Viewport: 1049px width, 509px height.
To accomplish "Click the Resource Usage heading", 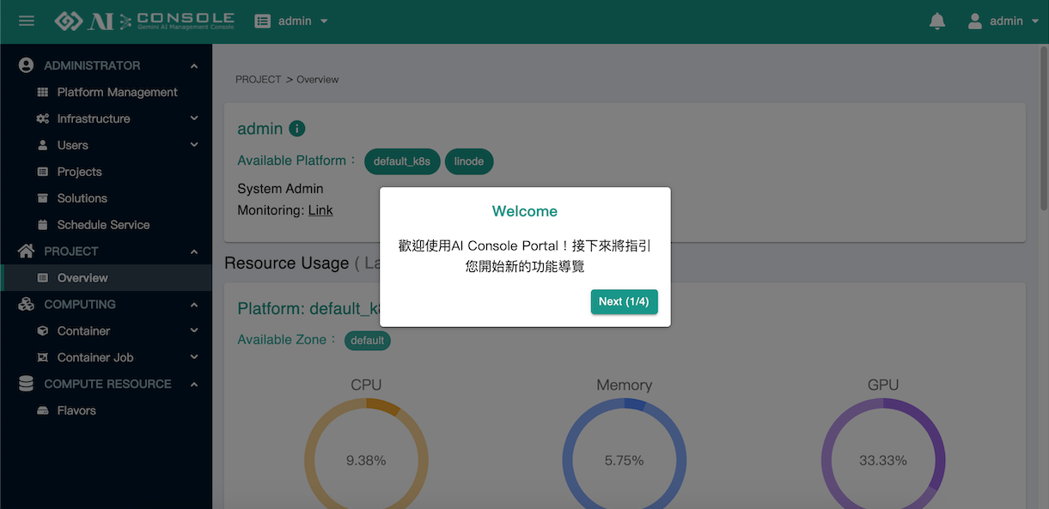I will [287, 264].
